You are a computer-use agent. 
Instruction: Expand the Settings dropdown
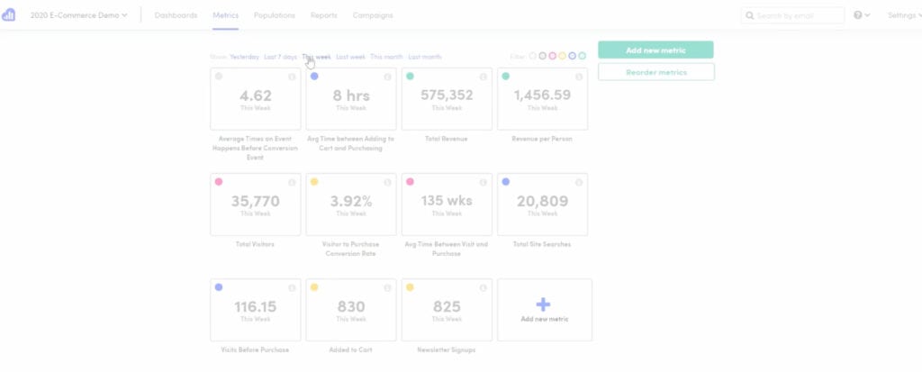[x=904, y=15]
